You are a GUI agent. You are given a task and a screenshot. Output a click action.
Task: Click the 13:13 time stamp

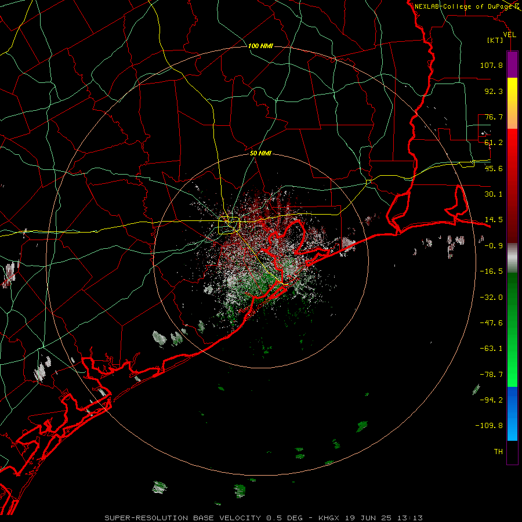point(411,518)
